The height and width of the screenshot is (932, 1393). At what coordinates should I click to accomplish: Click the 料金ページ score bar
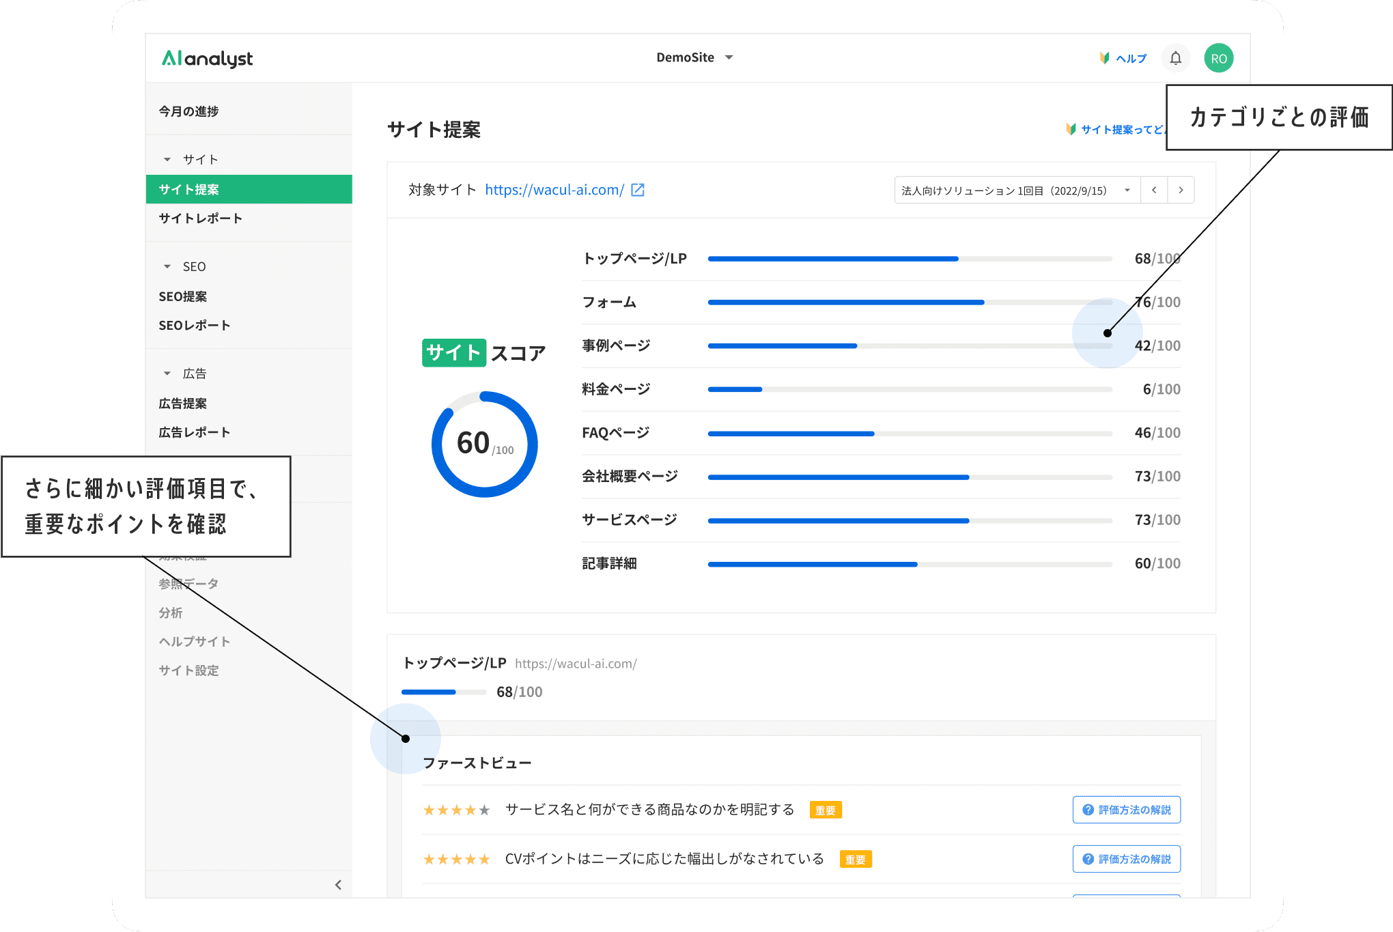[x=910, y=389]
